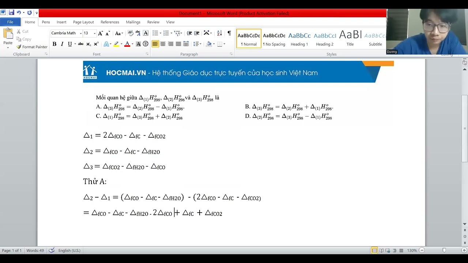Decrease paragraph indent
The height and width of the screenshot is (263, 468).
(189, 33)
